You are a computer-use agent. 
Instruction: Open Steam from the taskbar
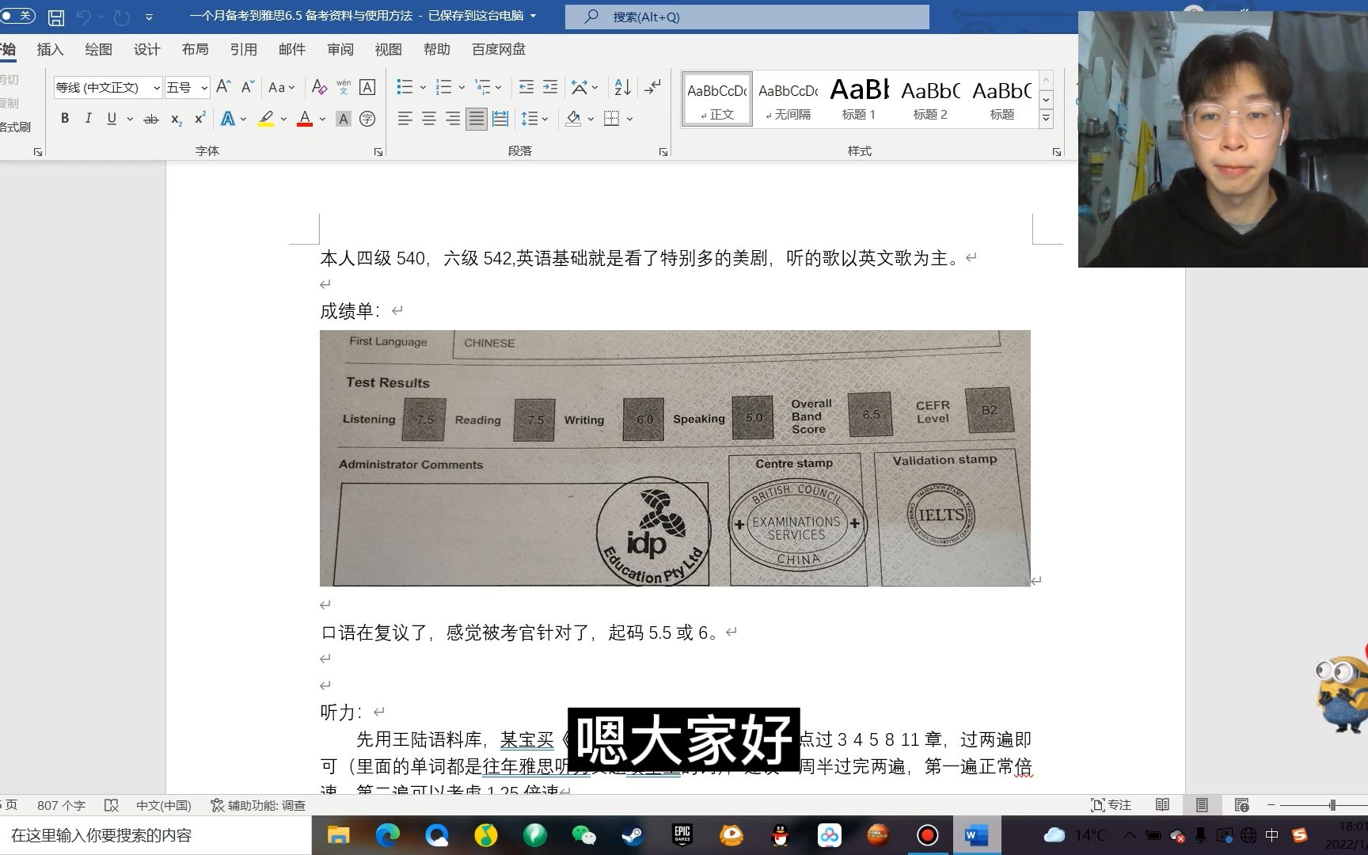tap(633, 835)
